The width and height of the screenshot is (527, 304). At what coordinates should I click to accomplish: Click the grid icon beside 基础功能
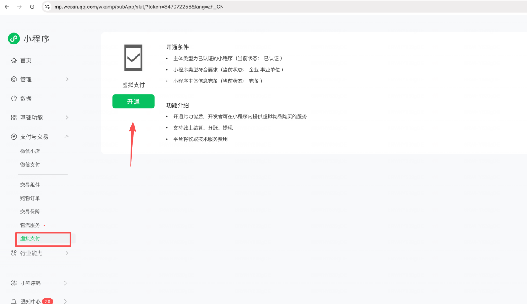14,118
